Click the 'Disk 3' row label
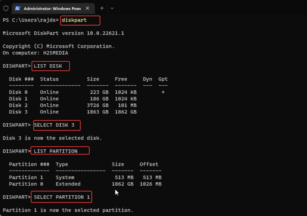 18,112
